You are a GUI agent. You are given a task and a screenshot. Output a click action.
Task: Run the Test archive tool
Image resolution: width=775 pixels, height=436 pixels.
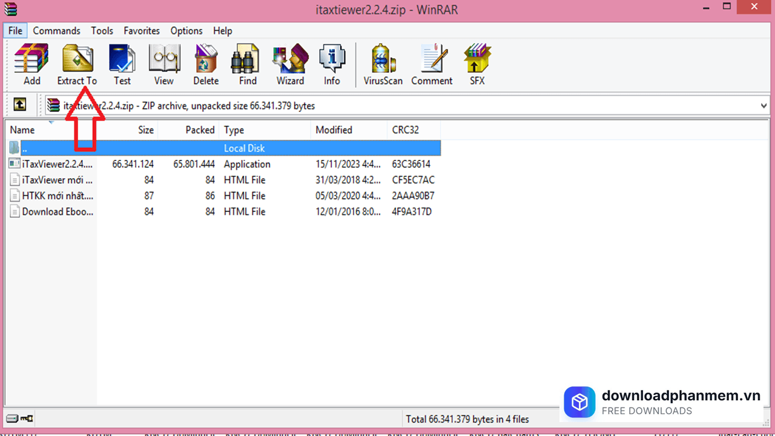point(122,61)
